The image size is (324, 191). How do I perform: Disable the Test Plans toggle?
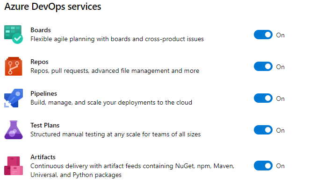[x=263, y=130]
